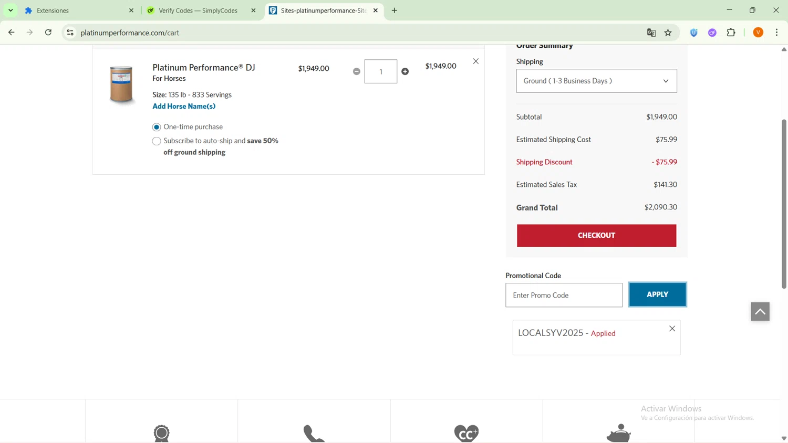View site information icon in address bar
This screenshot has height=443, width=788.
(70, 33)
